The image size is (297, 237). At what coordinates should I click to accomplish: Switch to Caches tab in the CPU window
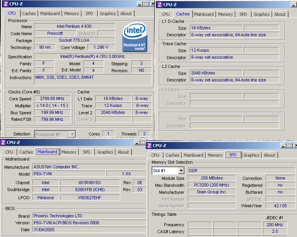point(29,14)
